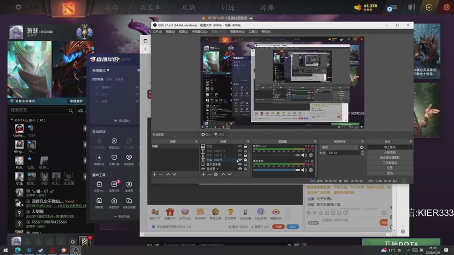Click the 互动预言 trophy icon

coord(230,214)
